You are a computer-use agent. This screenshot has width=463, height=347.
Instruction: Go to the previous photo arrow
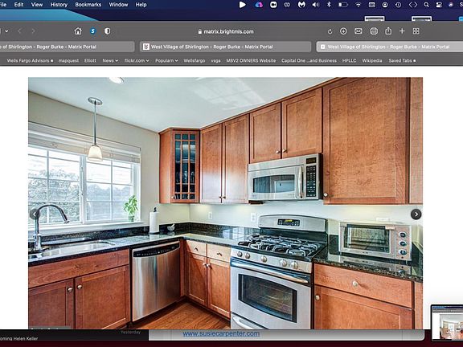(x=35, y=214)
